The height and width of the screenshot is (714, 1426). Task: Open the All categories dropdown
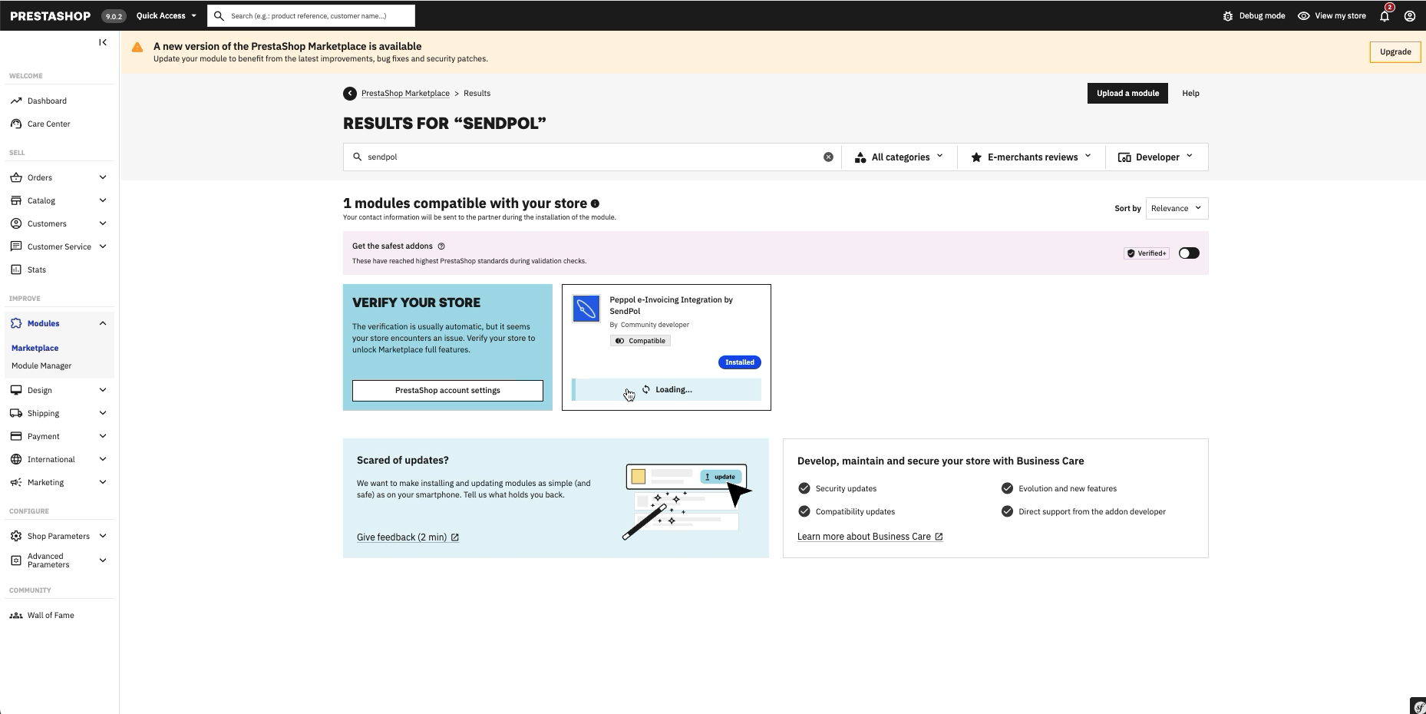click(x=900, y=157)
